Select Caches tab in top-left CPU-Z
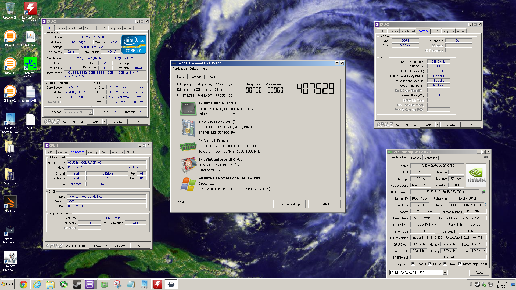This screenshot has width=516, height=290. pos(60,28)
